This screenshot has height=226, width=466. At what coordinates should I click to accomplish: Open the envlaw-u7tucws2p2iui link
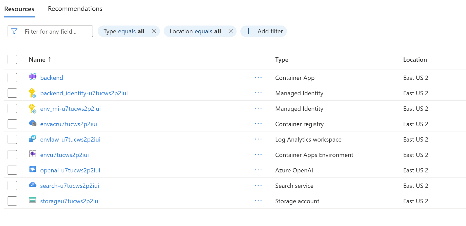[70, 140]
